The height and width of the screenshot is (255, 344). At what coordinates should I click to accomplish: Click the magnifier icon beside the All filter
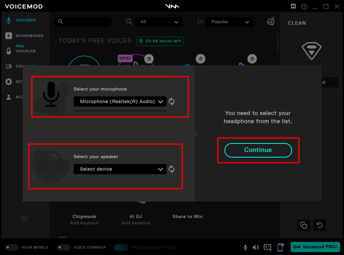click(x=129, y=22)
